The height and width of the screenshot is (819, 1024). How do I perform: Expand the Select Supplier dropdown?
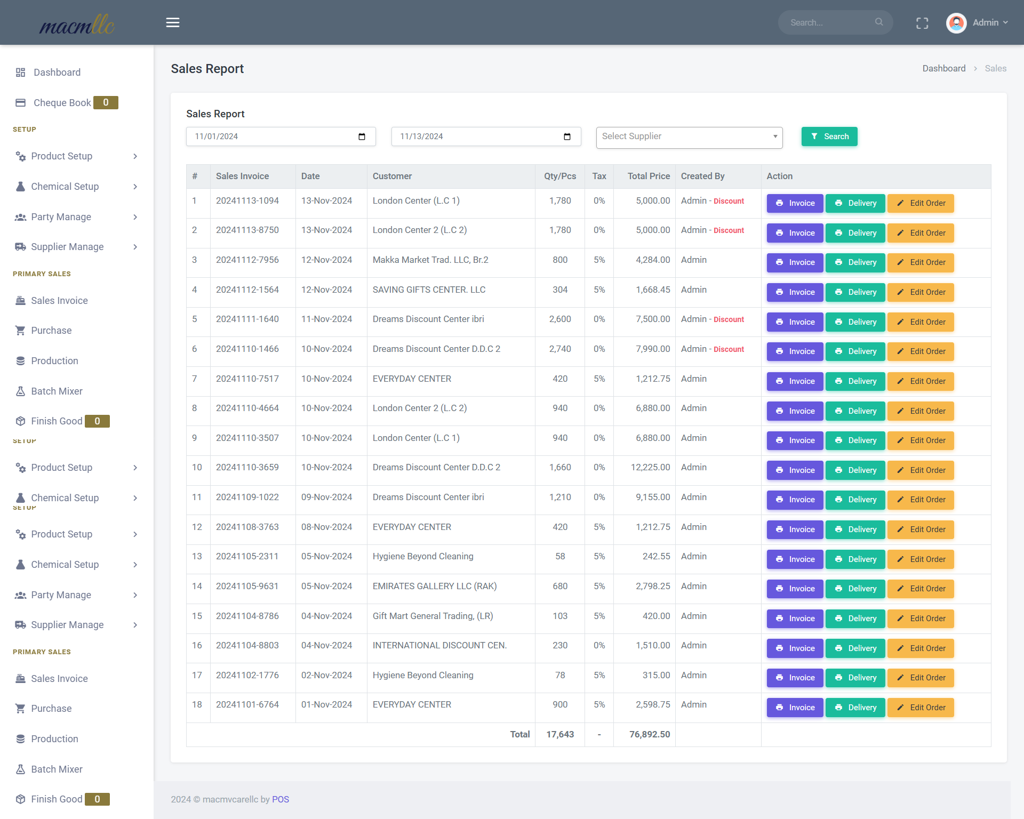click(x=689, y=137)
